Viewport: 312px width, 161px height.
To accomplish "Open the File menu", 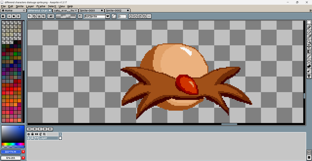I will [3, 6].
